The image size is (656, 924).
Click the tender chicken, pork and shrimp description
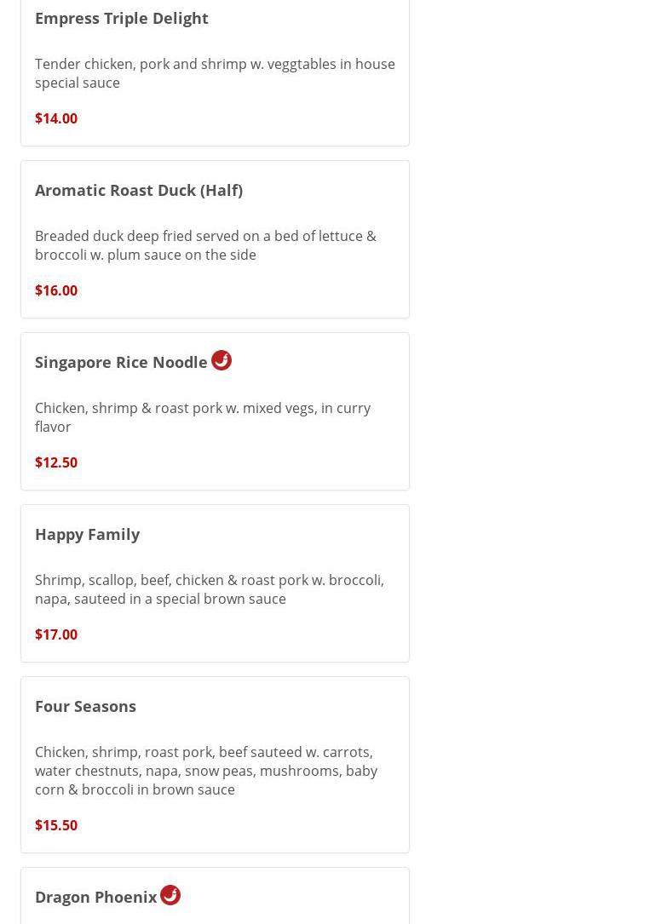click(215, 73)
